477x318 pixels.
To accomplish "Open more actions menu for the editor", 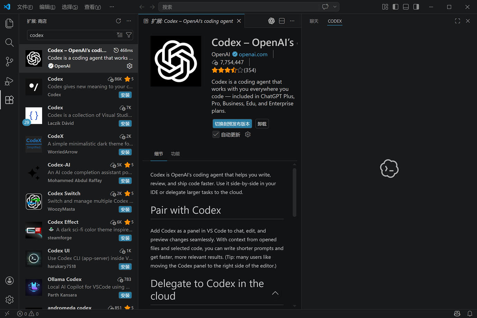I will 292,21.
